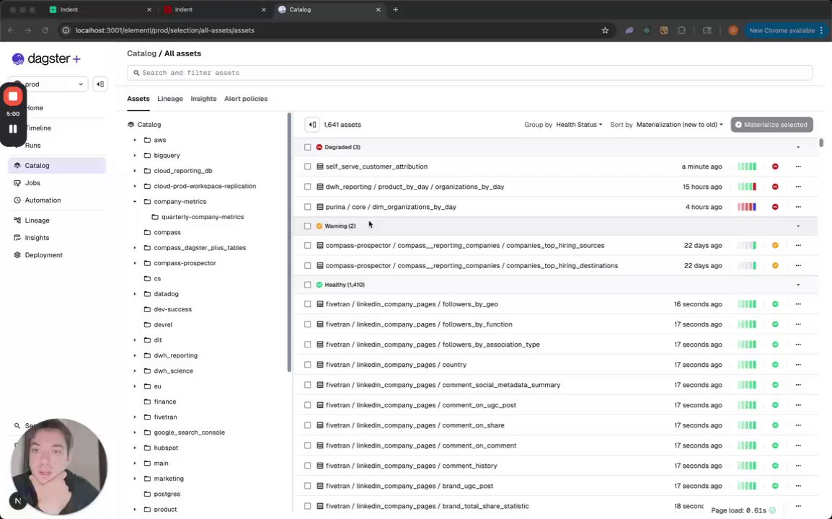Go to Insights in left navigation
Screen dimensions: 832x519
pos(37,238)
